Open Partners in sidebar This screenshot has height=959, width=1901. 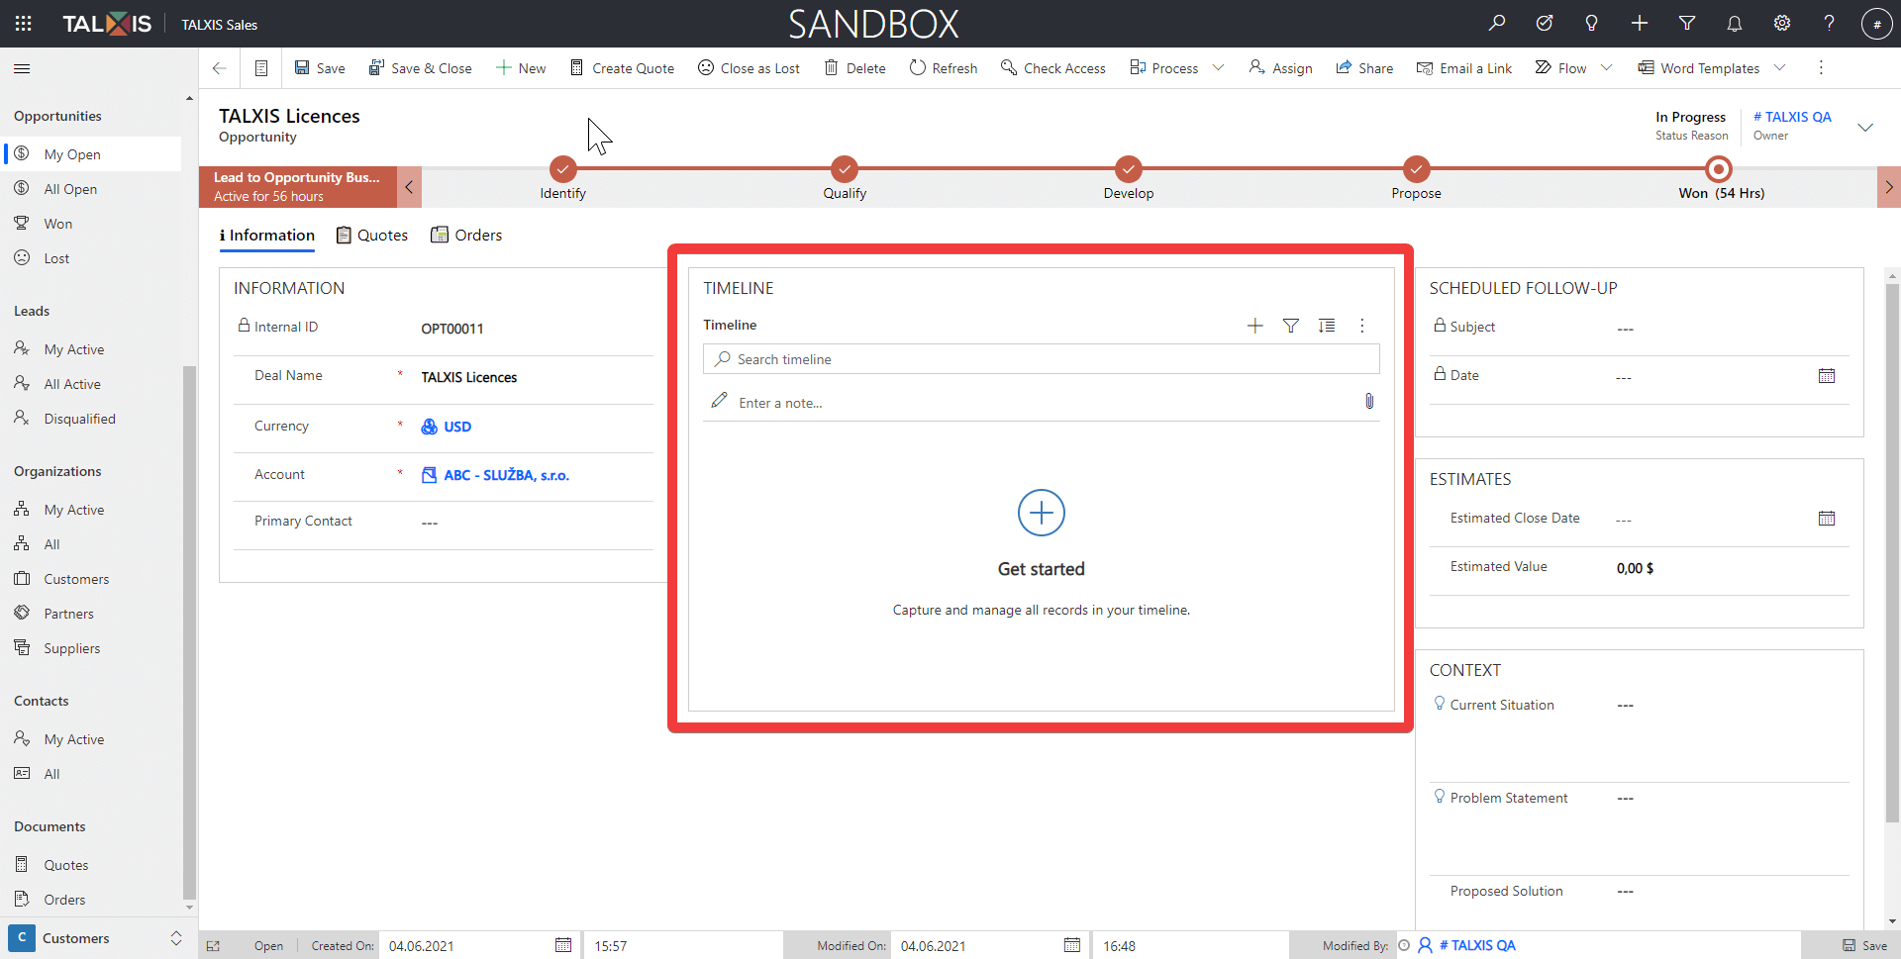tap(68, 614)
